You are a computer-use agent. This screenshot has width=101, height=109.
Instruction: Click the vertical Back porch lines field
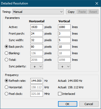(64, 47)
